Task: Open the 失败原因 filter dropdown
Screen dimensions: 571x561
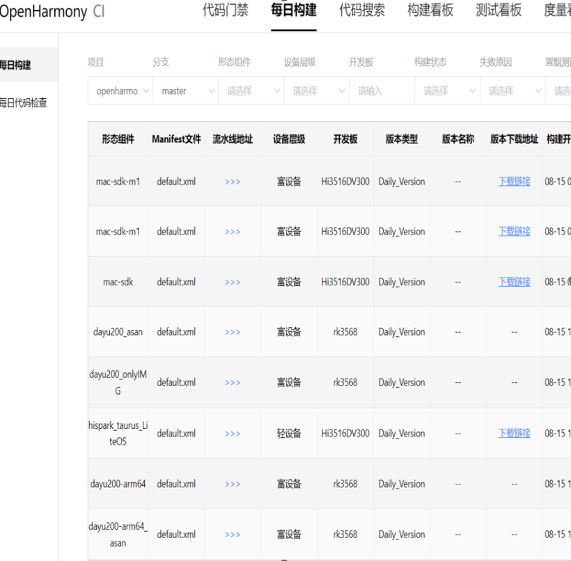Action: 512,91
